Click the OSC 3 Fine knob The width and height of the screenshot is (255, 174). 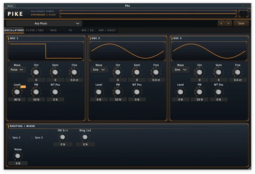(x=238, y=72)
